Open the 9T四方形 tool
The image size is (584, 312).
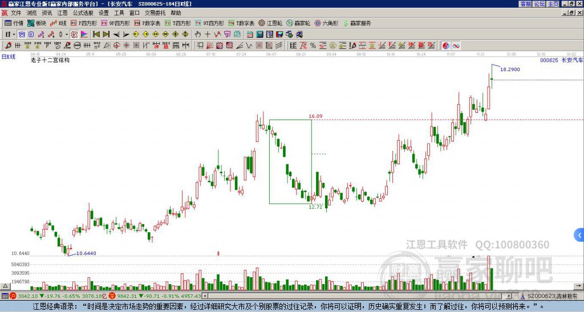210,23
